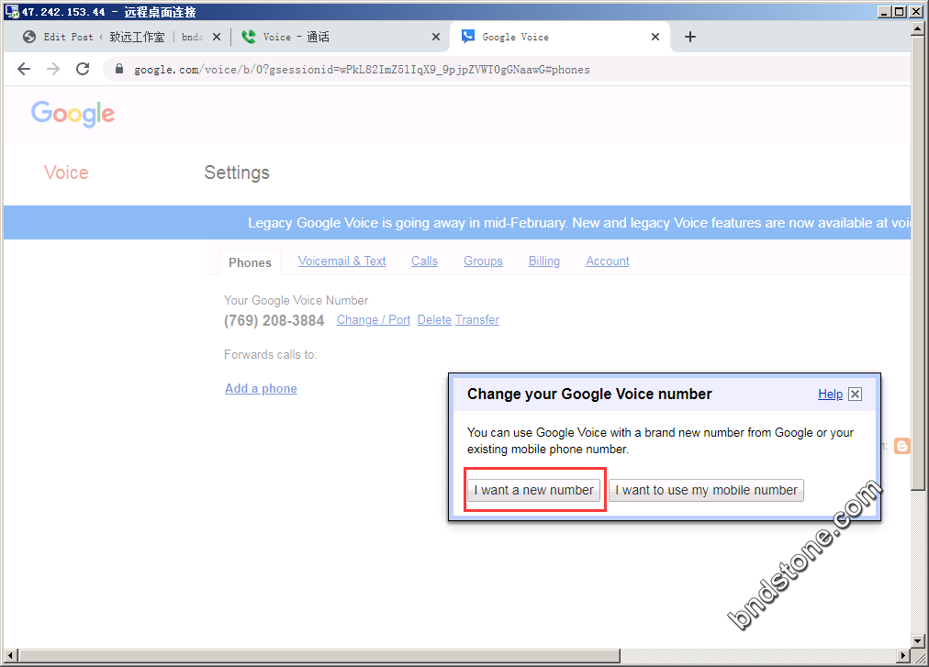Click the phone number (769) 208-3884
This screenshot has width=929, height=667.
tap(274, 320)
